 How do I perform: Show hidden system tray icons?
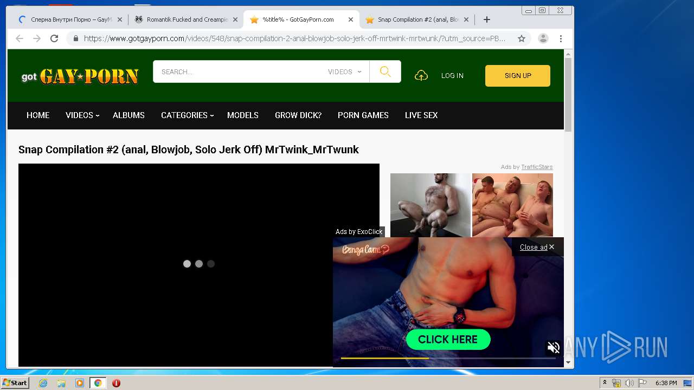(605, 383)
